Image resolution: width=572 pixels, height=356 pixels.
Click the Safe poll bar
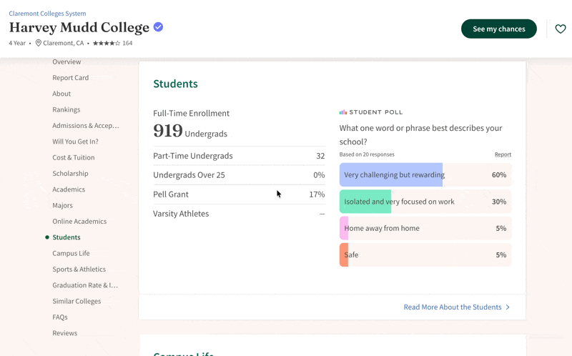[x=425, y=254]
